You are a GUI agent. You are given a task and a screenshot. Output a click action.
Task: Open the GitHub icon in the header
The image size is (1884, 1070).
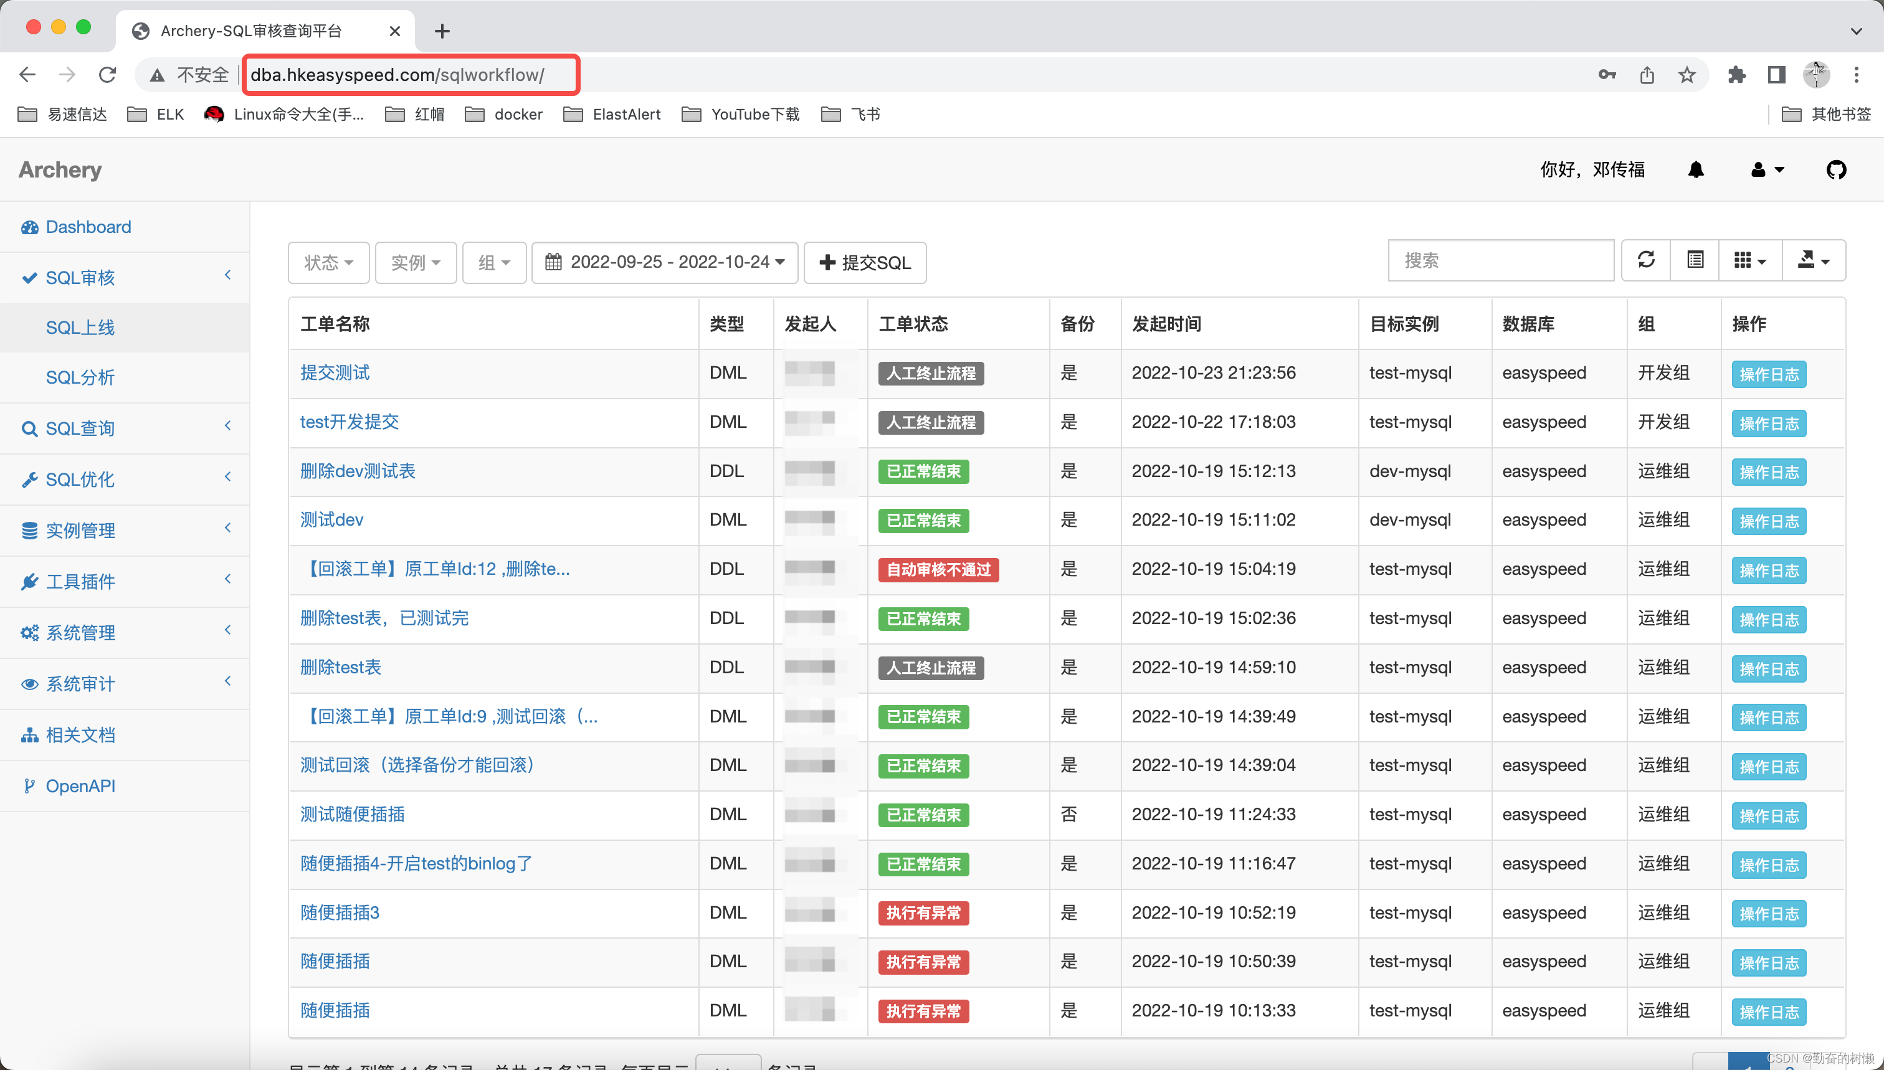[1835, 170]
